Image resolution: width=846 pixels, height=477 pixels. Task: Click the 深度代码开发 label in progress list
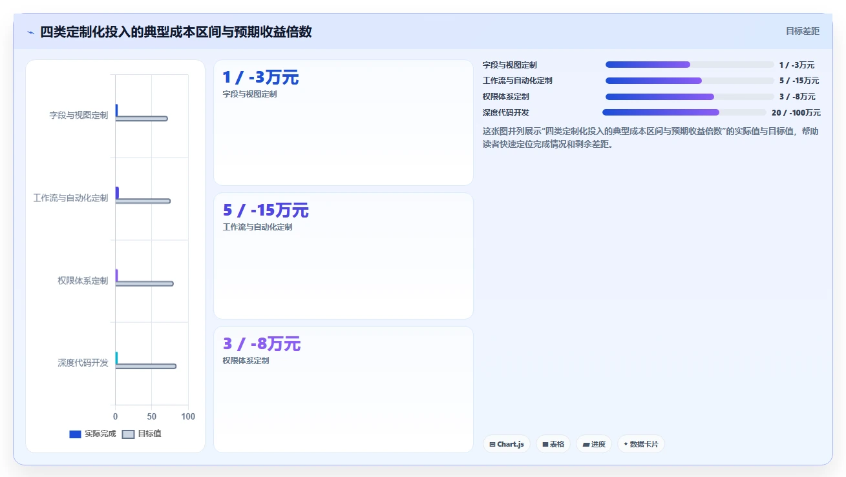(506, 113)
